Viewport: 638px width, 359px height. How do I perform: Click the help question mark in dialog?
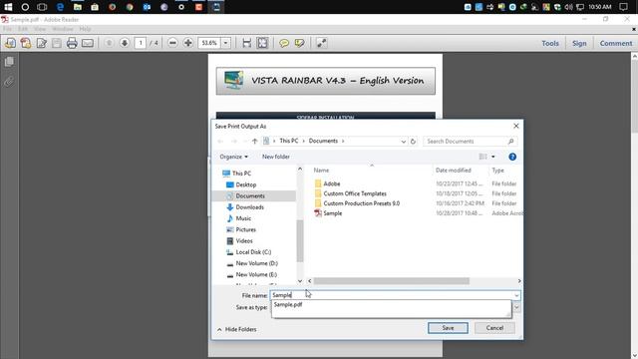pyautogui.click(x=512, y=157)
